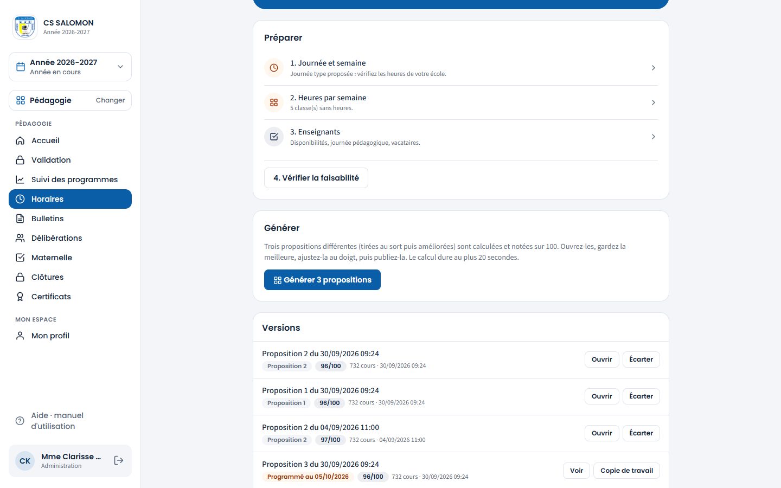Screen dimensions: 781x488
Task: Open step 1. Journée et semaine
Action: (x=461, y=68)
